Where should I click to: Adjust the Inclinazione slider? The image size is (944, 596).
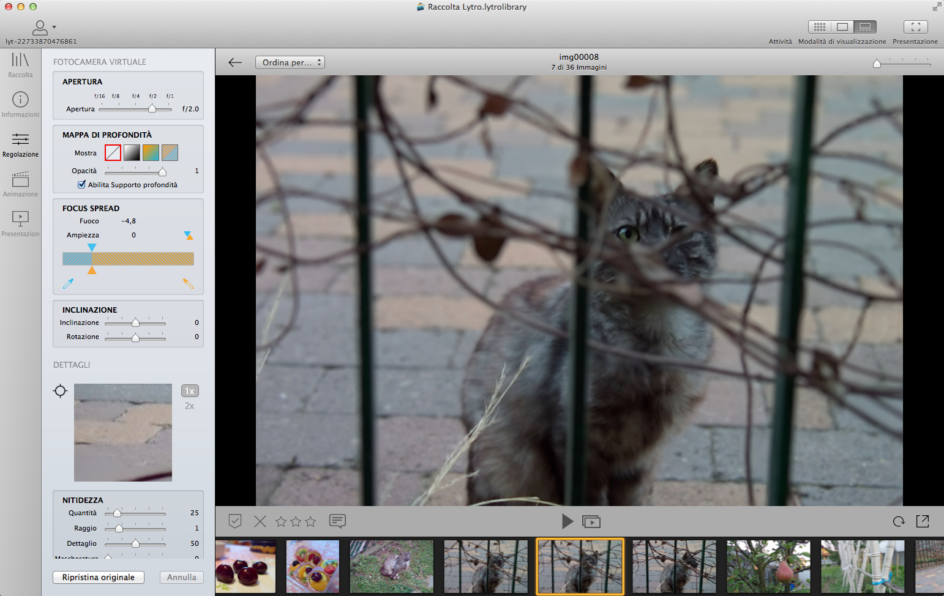[135, 322]
